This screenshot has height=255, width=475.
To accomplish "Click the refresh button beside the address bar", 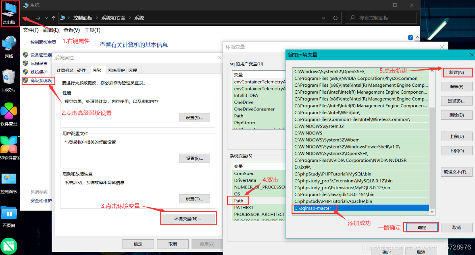I will (x=335, y=18).
